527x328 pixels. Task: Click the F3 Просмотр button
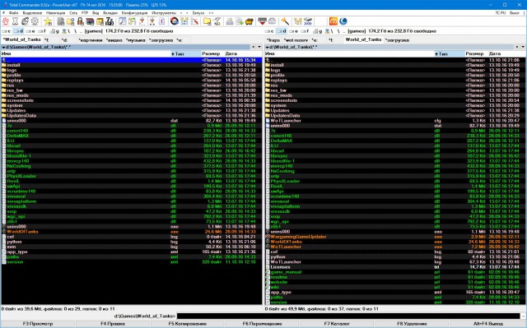(38, 324)
